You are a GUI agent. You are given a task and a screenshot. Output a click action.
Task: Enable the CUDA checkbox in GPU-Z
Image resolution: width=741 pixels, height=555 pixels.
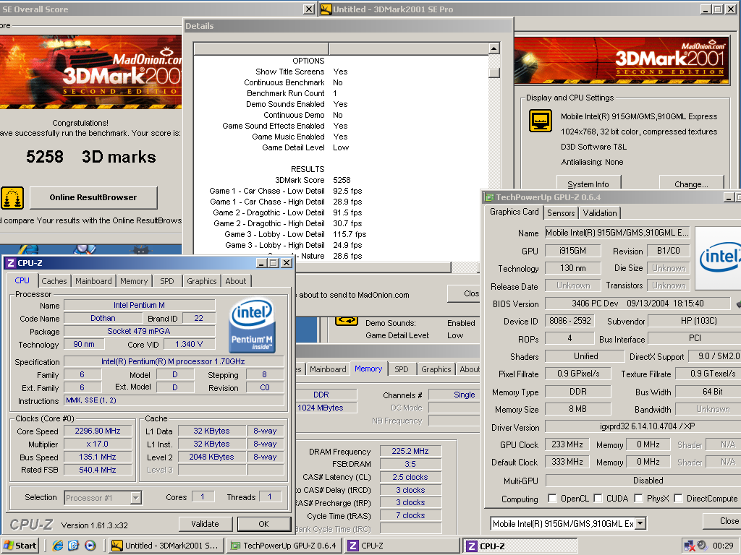coord(598,499)
